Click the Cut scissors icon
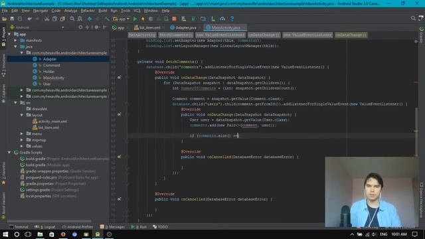This screenshot has width=425, height=239. [x=47, y=19]
